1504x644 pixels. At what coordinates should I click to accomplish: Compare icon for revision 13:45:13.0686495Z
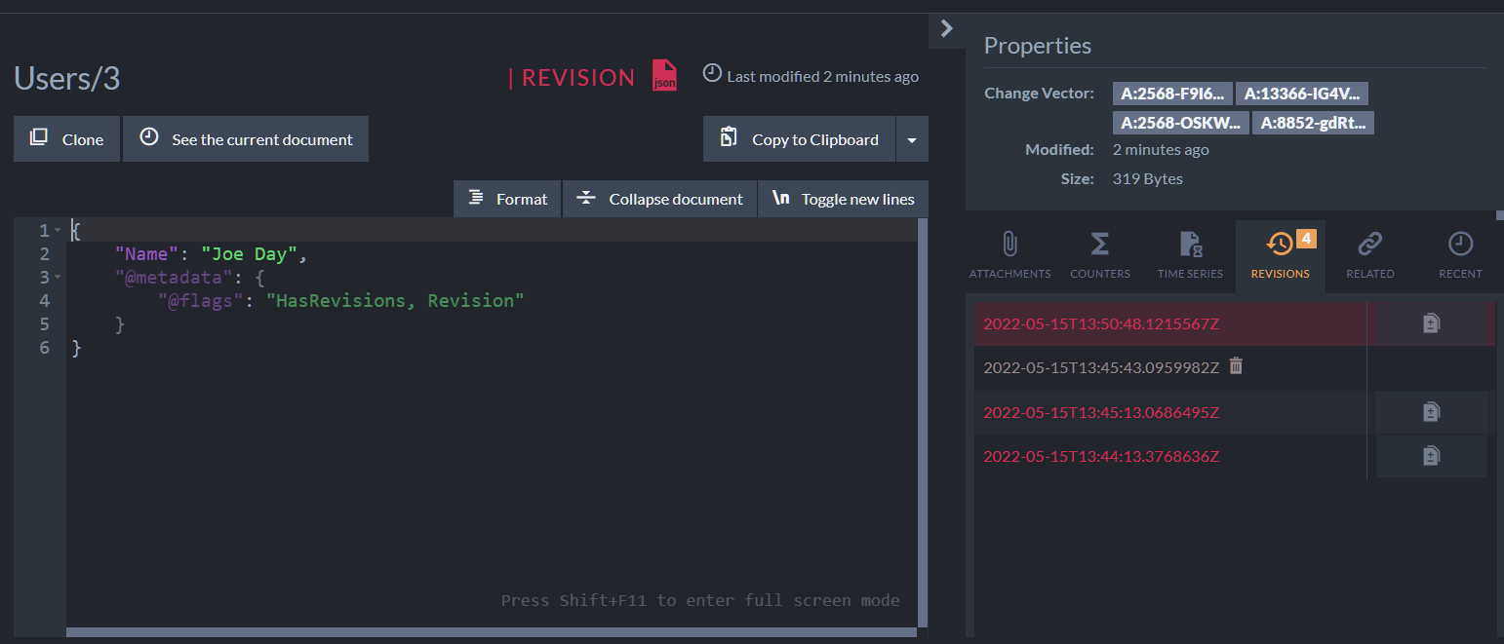click(1431, 412)
